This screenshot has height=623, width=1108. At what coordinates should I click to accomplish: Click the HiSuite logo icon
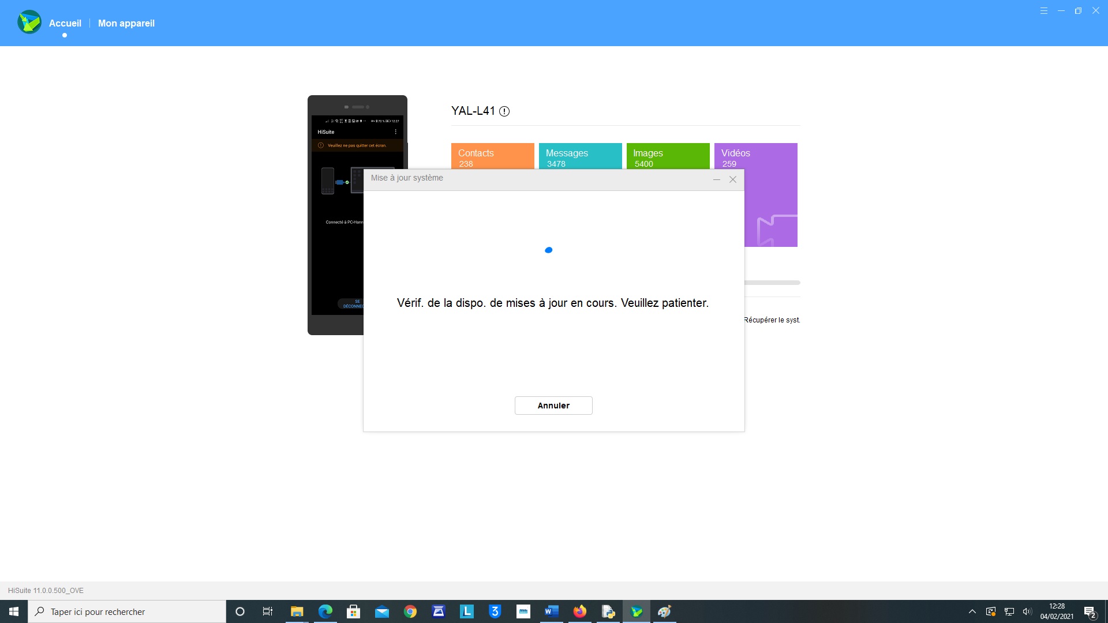[x=29, y=22]
